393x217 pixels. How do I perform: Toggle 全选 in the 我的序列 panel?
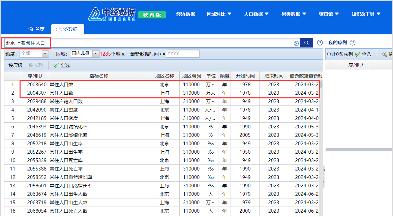pos(363,54)
